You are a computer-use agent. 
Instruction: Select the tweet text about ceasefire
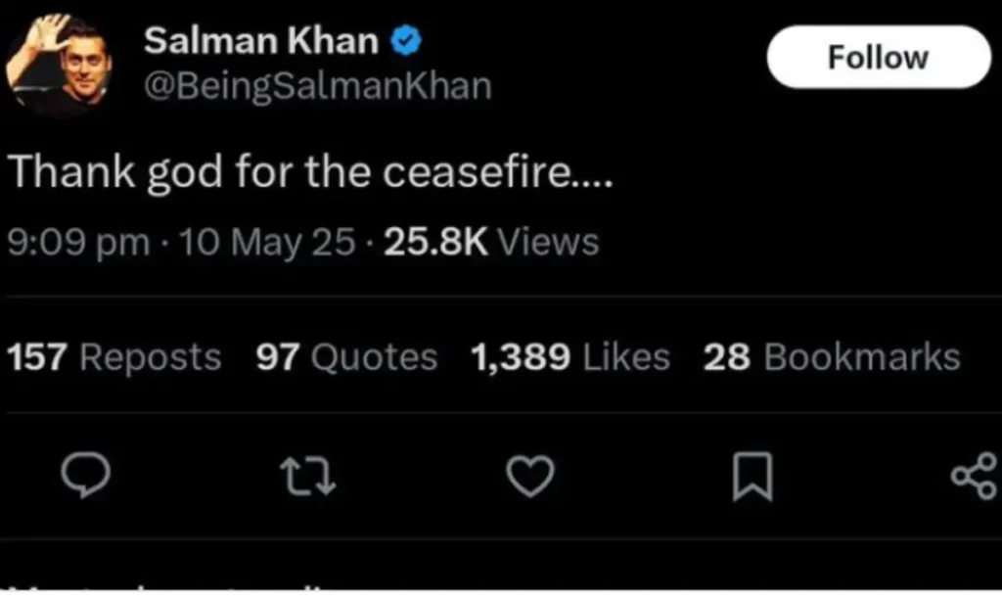pyautogui.click(x=308, y=171)
